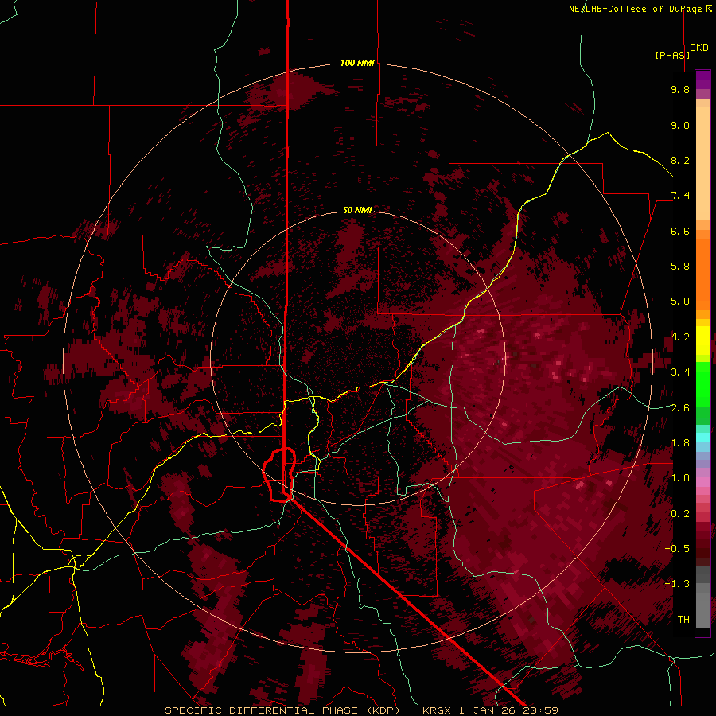Image resolution: width=716 pixels, height=716 pixels.
Task: Click the thick red outlined polygon near map center
Action: pyautogui.click(x=279, y=474)
